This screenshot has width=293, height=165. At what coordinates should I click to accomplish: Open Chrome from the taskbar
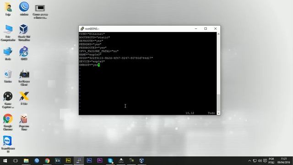click(47, 160)
